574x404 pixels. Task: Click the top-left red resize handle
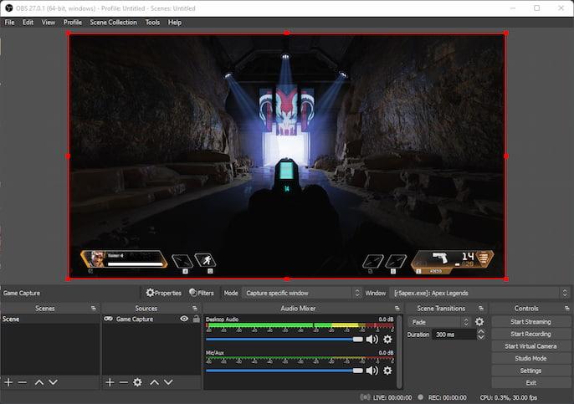coord(69,33)
